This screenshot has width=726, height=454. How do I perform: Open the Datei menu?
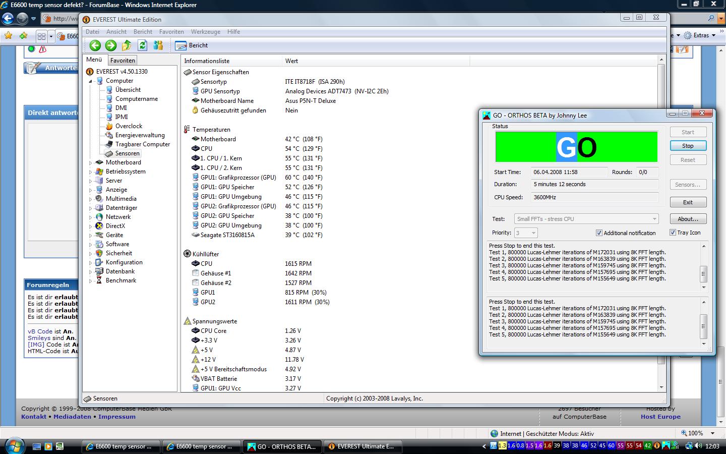coord(92,32)
